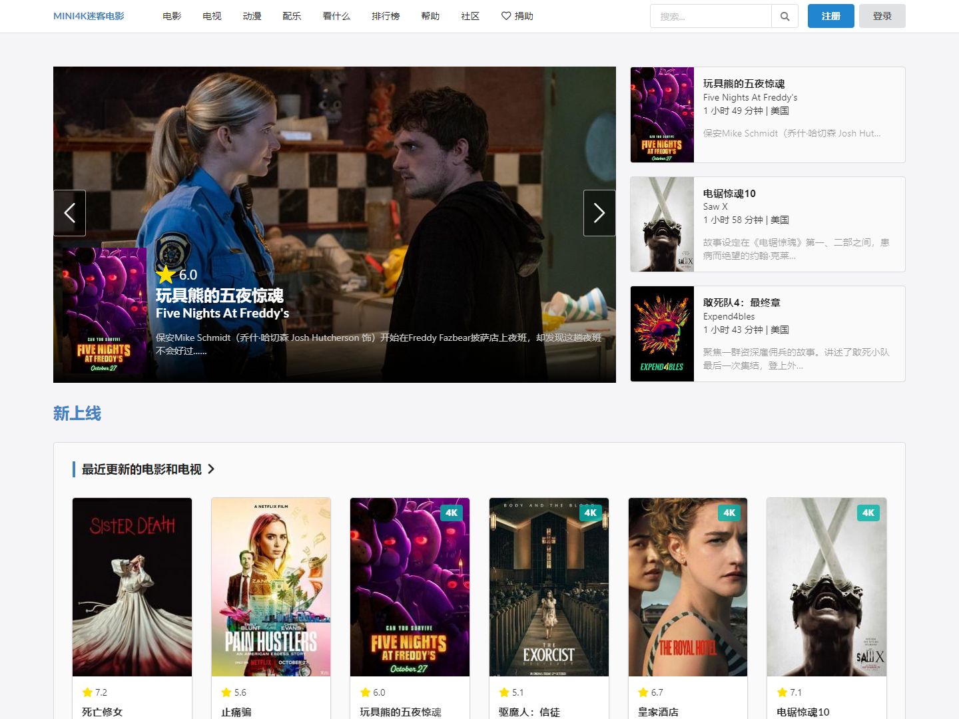Click the 登录 button
The image size is (959, 719).
click(x=882, y=16)
